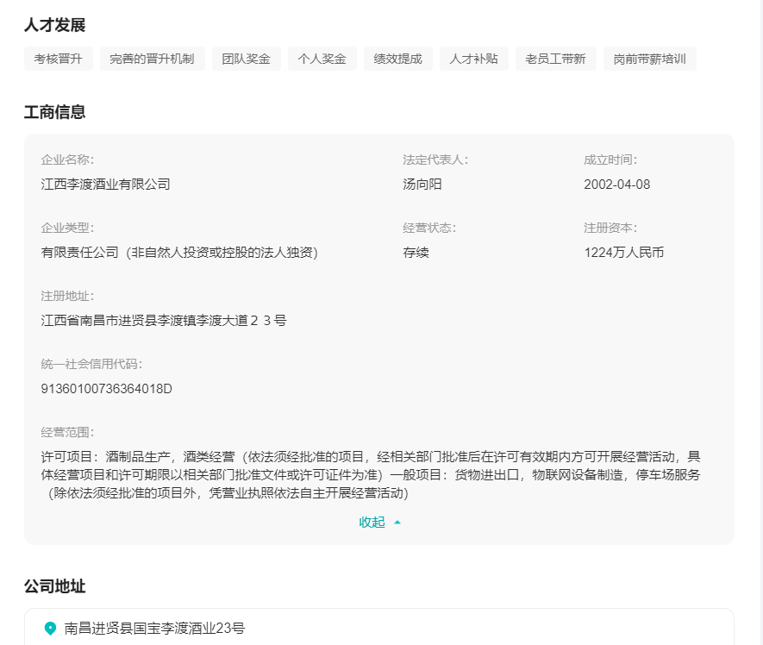Click the 企业类型 label
763x645 pixels.
coord(67,228)
